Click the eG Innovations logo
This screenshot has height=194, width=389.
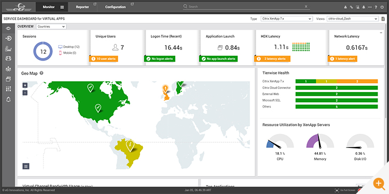18,7
